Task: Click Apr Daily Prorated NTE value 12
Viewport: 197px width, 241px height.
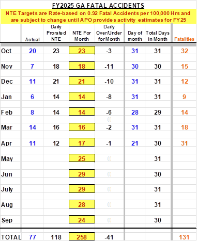Action: pyautogui.click(x=56, y=143)
